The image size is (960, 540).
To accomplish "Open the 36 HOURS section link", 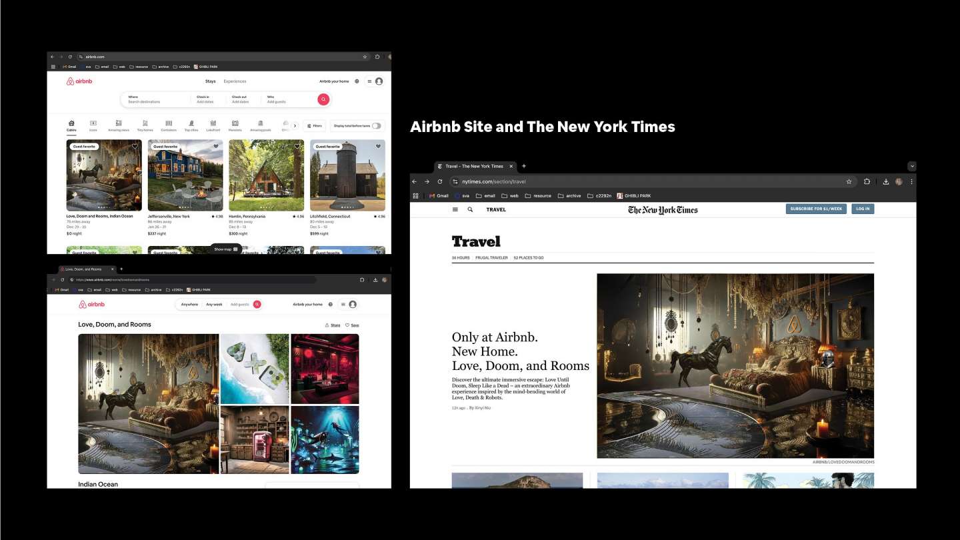I will click(x=461, y=257).
